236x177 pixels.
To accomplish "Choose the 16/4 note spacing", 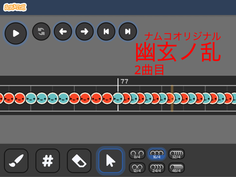I will click(157, 154).
